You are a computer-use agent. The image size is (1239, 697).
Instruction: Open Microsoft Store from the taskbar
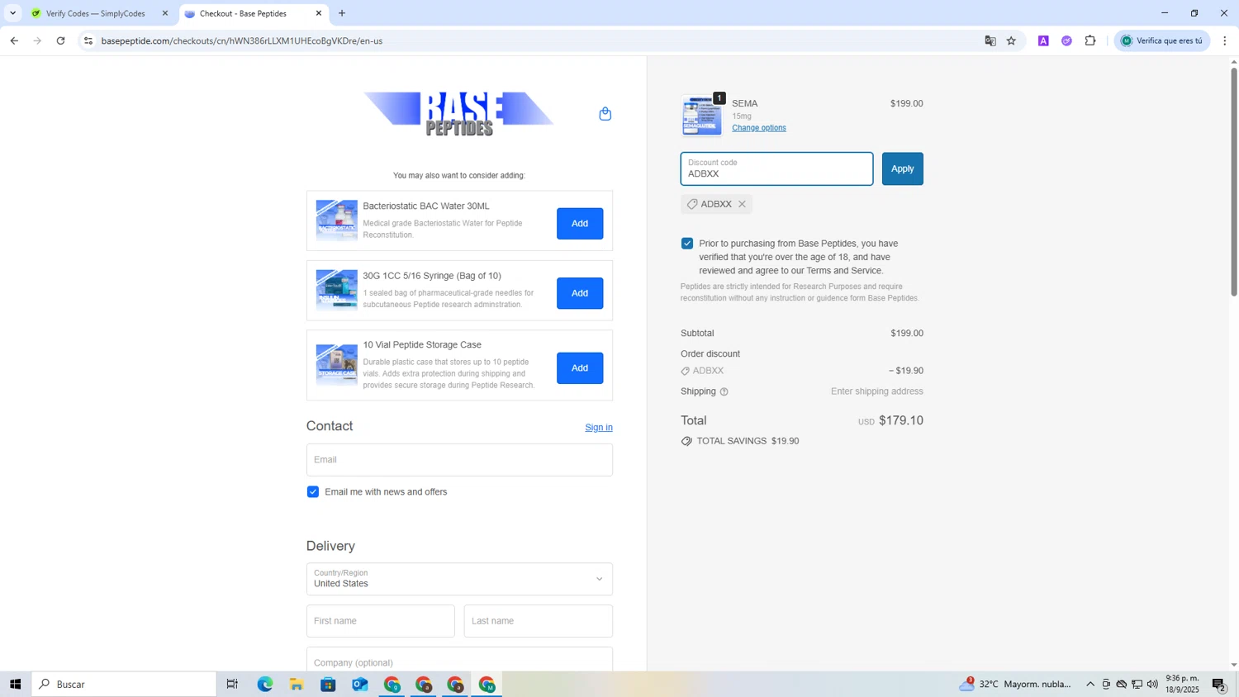point(328,684)
